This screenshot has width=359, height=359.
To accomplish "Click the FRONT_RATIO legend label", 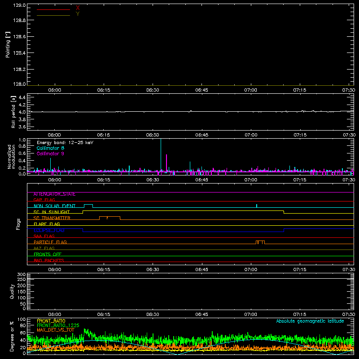I will click(x=51, y=321).
